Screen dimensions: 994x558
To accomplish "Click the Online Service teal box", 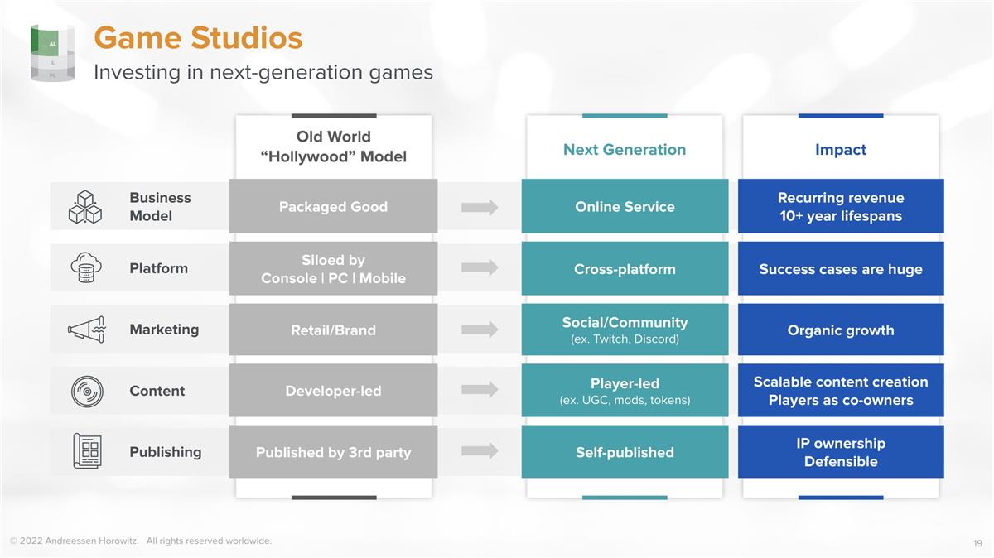I will 625,207.
